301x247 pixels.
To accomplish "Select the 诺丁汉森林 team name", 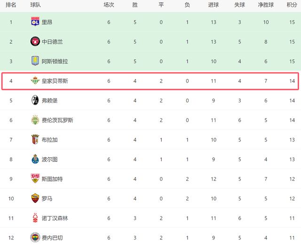I will tap(55, 218).
